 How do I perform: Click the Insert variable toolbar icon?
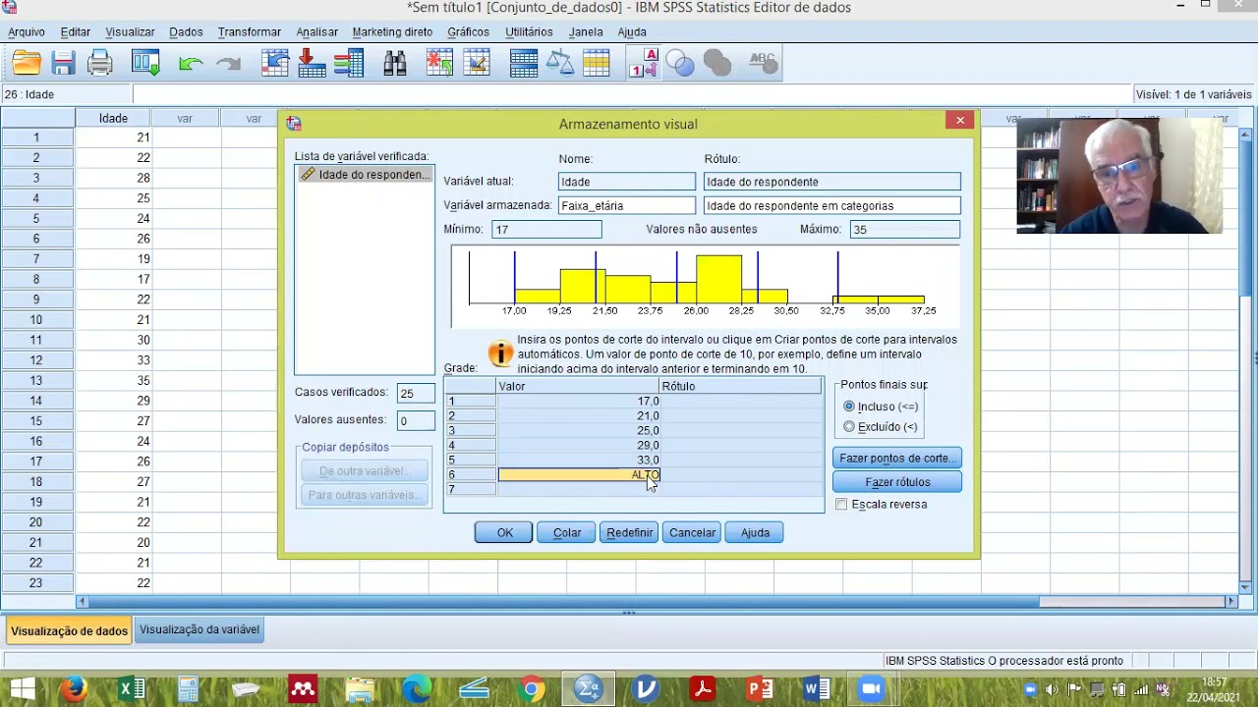point(477,64)
